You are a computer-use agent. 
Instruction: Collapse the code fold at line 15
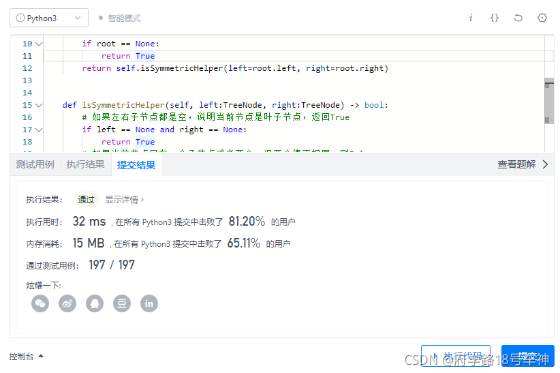[39, 105]
